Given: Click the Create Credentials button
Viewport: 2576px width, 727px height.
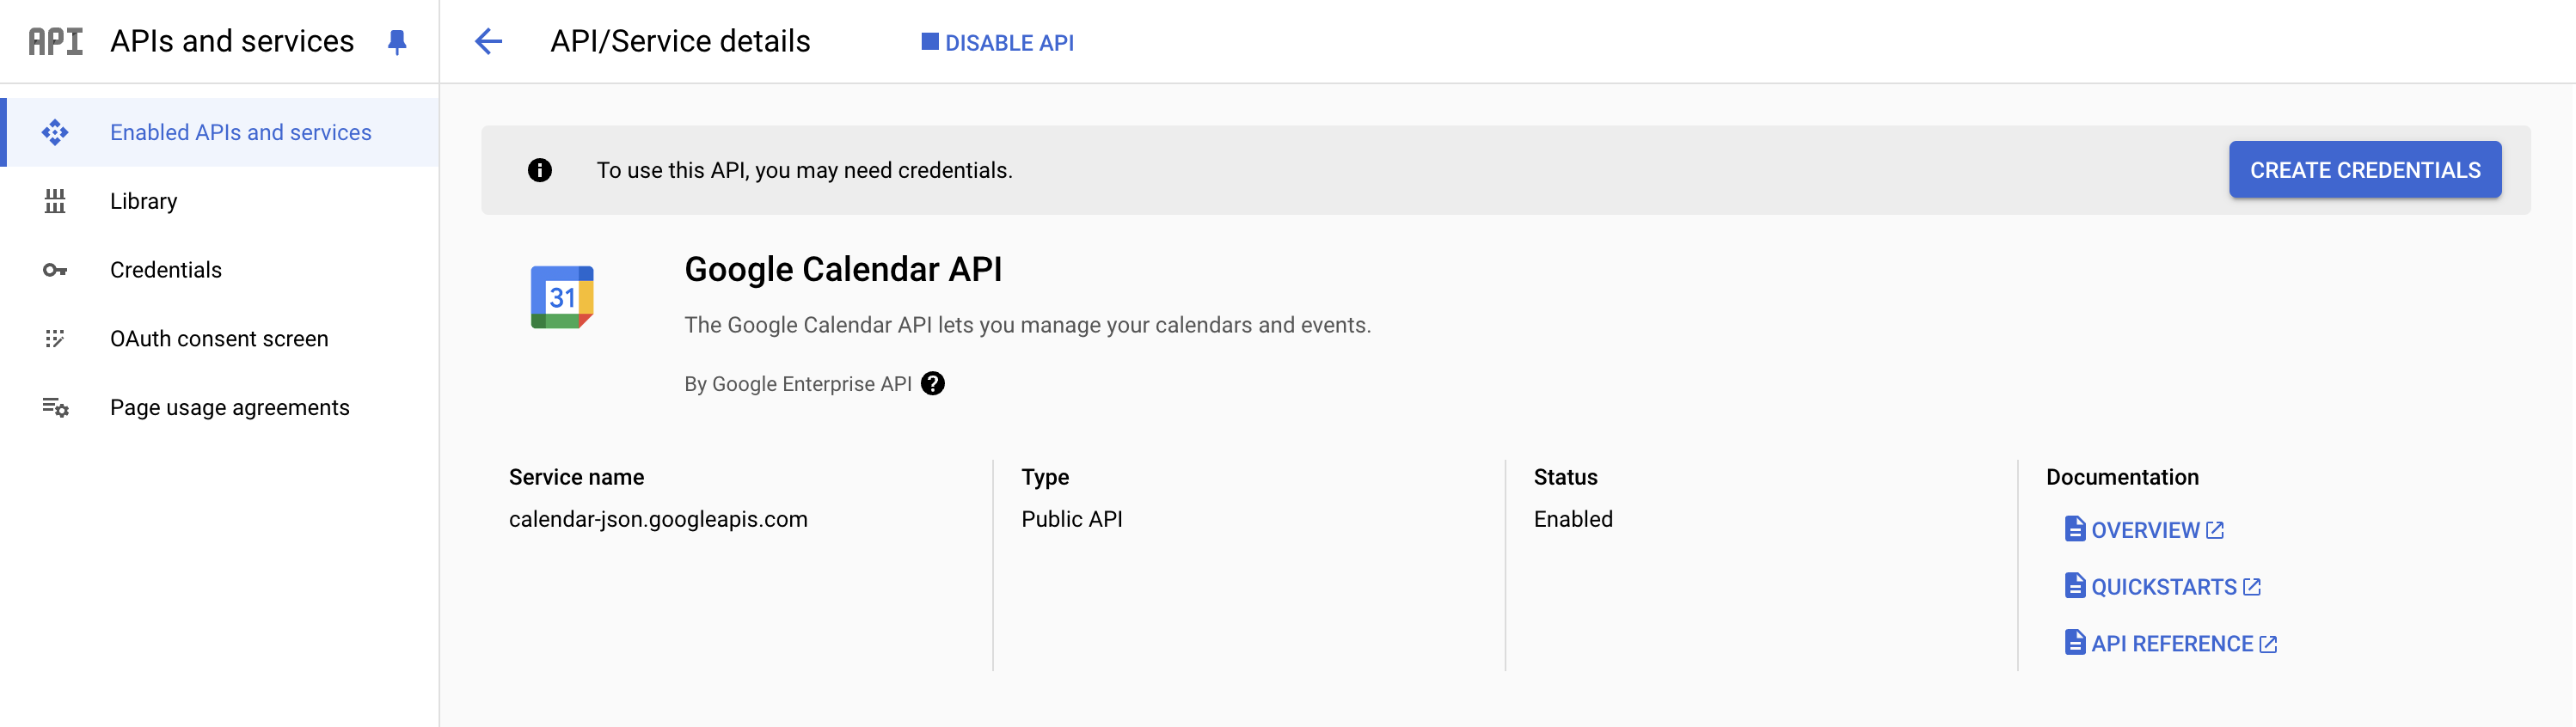Looking at the screenshot, I should click(2364, 170).
